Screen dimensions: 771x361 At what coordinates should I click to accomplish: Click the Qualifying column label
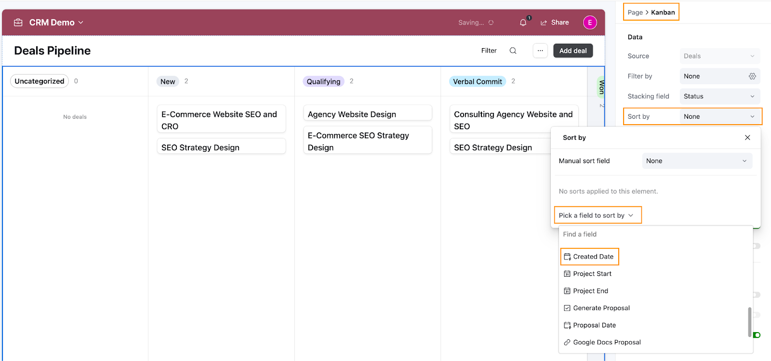pos(323,81)
